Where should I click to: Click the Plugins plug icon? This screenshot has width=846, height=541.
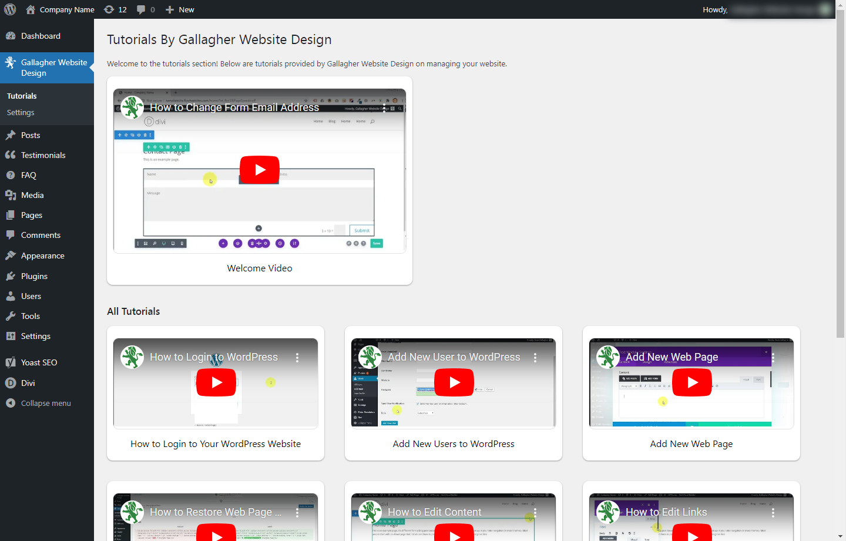(10, 276)
